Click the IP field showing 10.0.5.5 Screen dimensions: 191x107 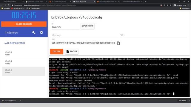click(66, 27)
